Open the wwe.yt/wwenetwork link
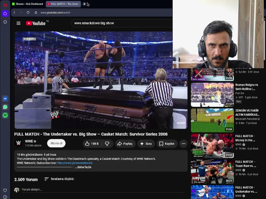 tap(75, 163)
